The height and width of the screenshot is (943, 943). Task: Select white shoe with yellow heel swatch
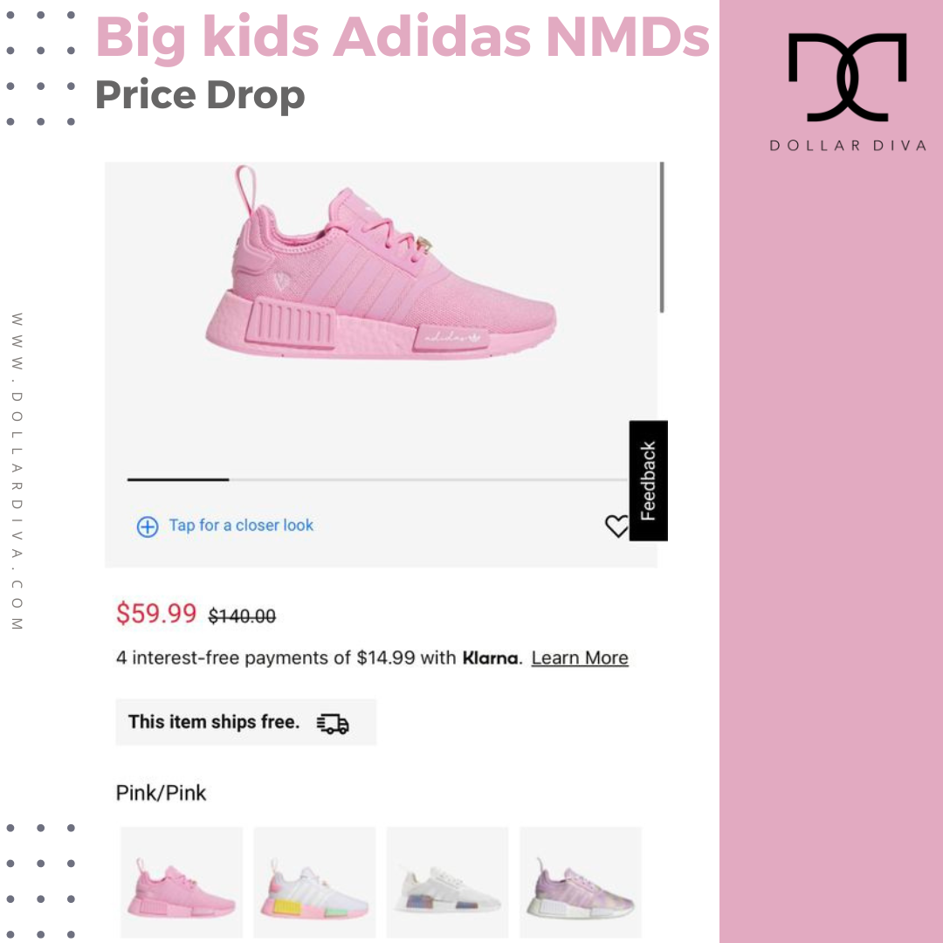pyautogui.click(x=314, y=881)
